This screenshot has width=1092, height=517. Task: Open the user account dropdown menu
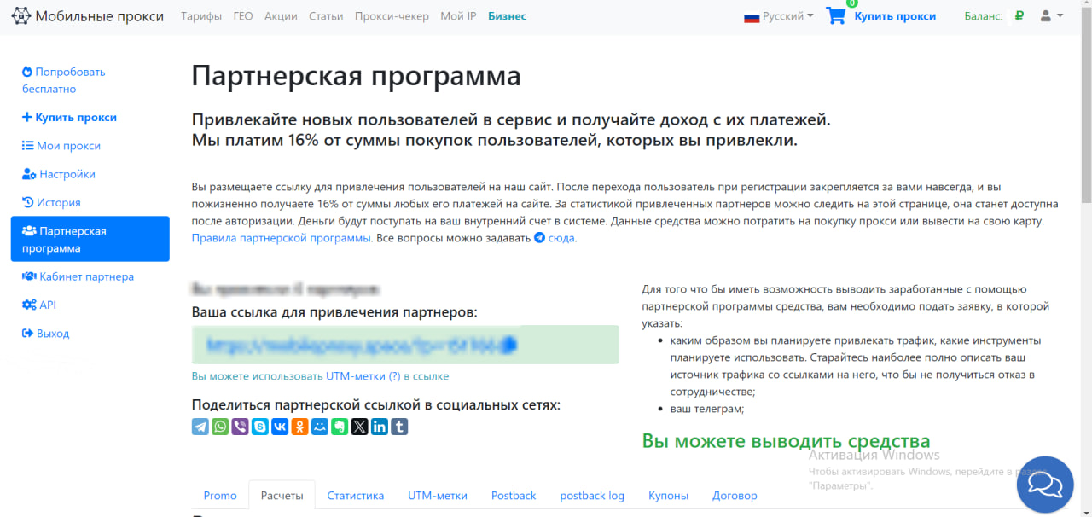pos(1051,16)
